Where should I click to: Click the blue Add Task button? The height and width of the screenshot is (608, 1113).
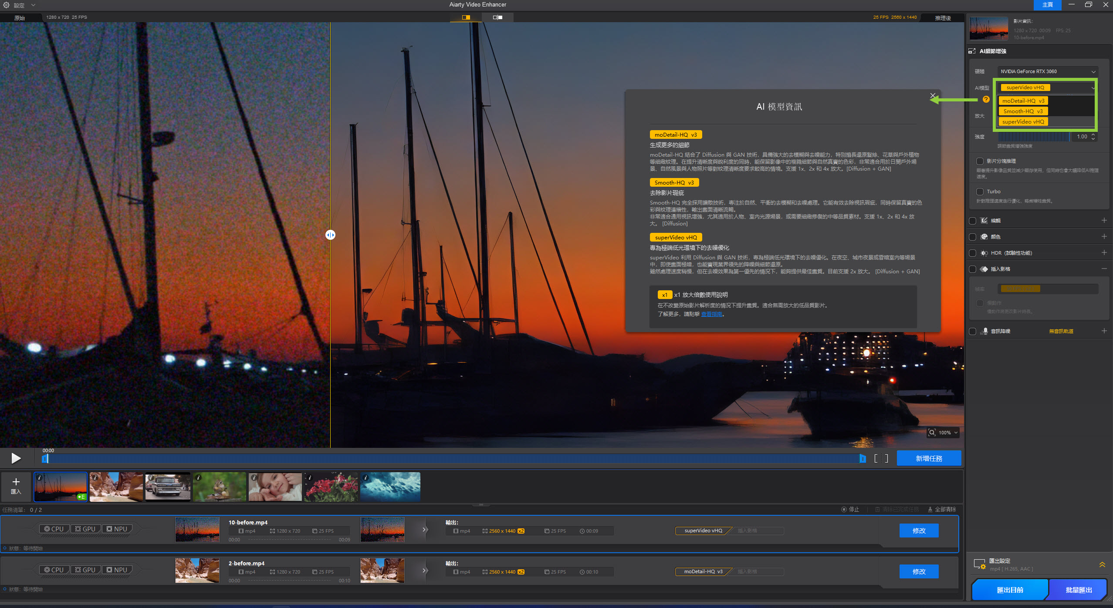[x=928, y=459]
